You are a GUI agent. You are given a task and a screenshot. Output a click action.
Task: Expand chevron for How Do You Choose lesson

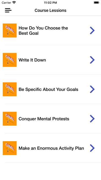pos(92,31)
